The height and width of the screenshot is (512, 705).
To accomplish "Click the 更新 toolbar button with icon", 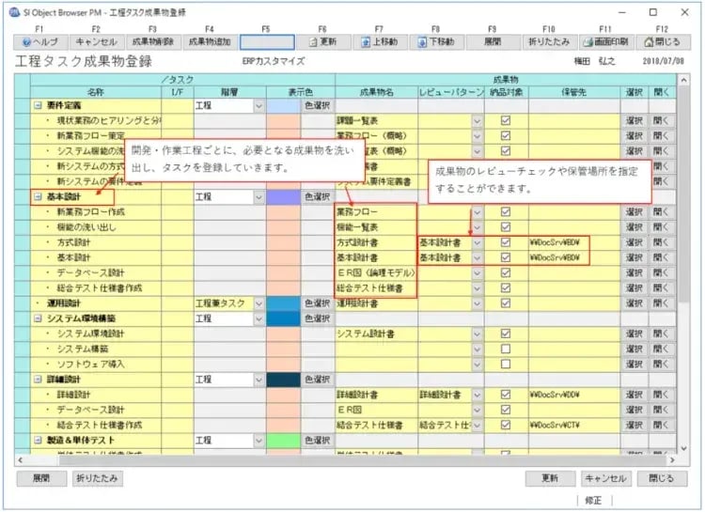I will pos(322,42).
